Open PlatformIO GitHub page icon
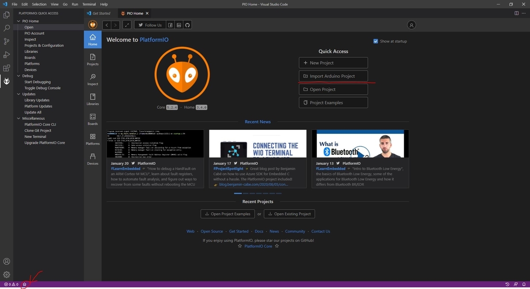Viewport: 530px width, 289px height. [x=187, y=25]
